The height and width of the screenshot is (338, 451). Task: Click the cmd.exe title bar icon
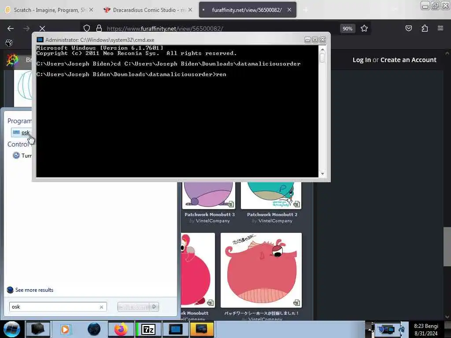click(x=40, y=40)
